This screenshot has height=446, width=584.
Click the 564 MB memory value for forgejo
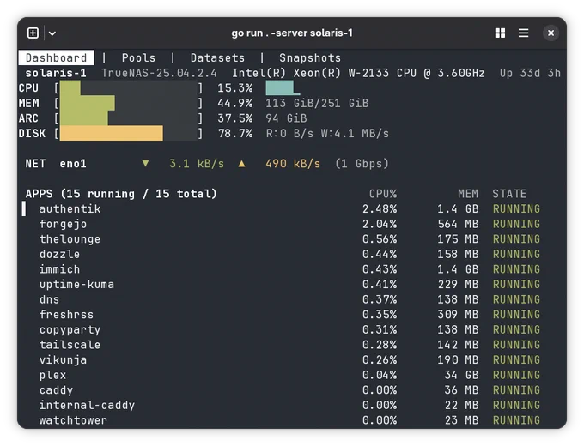pos(458,224)
